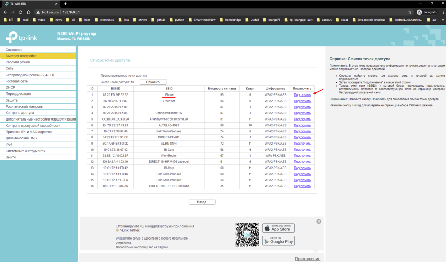Open the Защита sidebar section
This screenshot has width=446, height=262.
point(38,100)
